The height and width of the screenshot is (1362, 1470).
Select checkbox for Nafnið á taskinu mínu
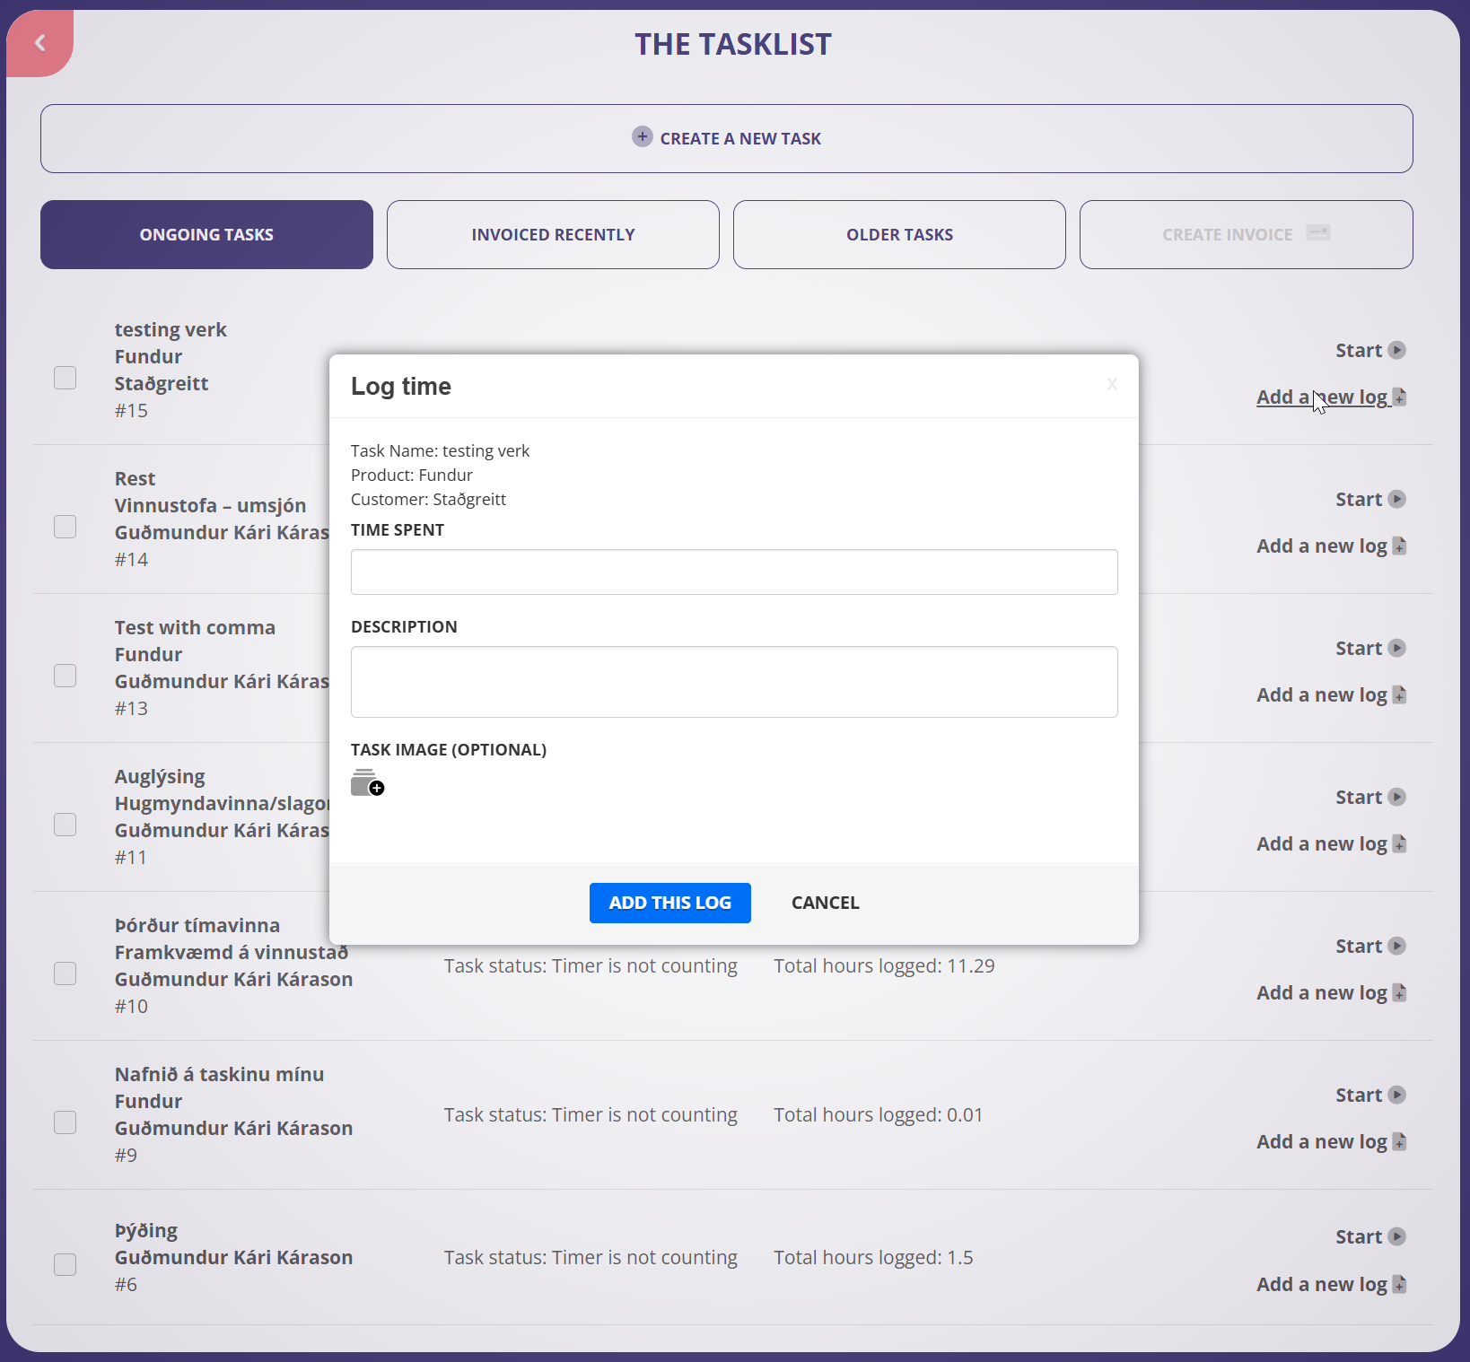[x=65, y=1122]
